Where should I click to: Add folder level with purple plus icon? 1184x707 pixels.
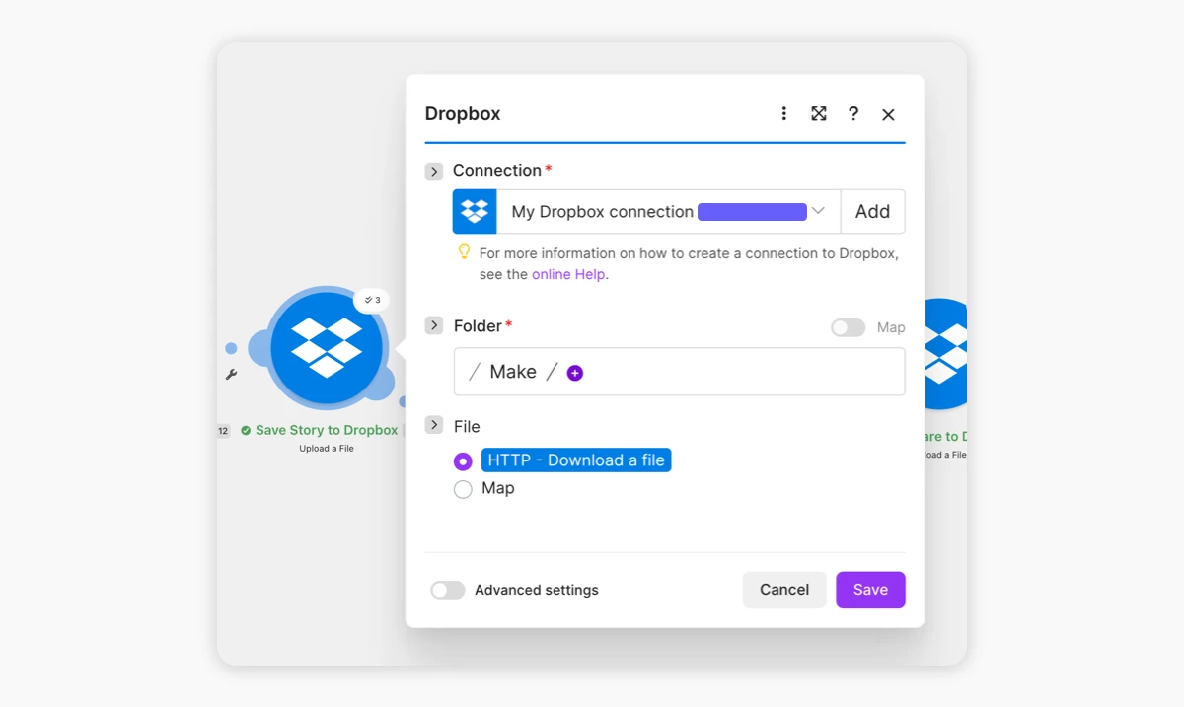(x=575, y=373)
